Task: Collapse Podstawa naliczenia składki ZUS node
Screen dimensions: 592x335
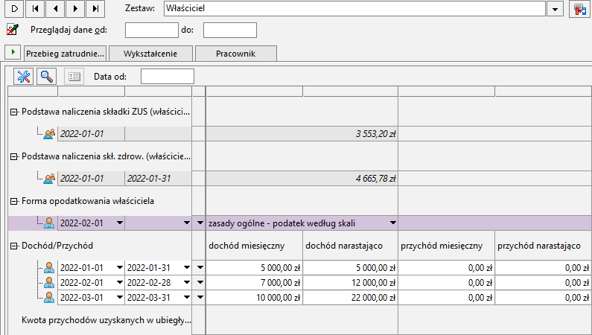Action: pos(14,112)
